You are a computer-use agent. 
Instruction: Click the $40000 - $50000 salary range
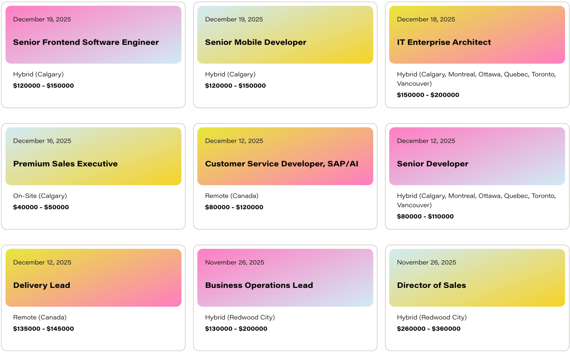[x=41, y=207]
